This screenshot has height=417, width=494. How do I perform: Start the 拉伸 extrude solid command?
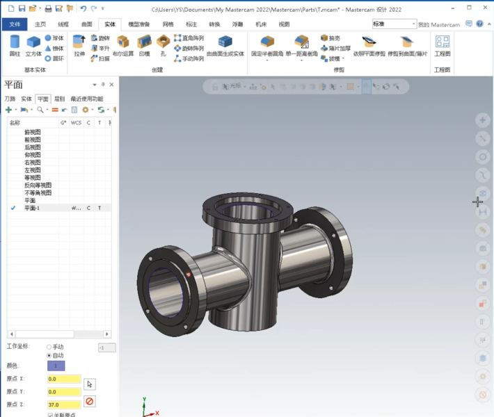tap(79, 46)
